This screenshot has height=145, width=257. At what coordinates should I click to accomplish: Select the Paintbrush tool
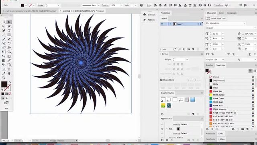coord(4,39)
